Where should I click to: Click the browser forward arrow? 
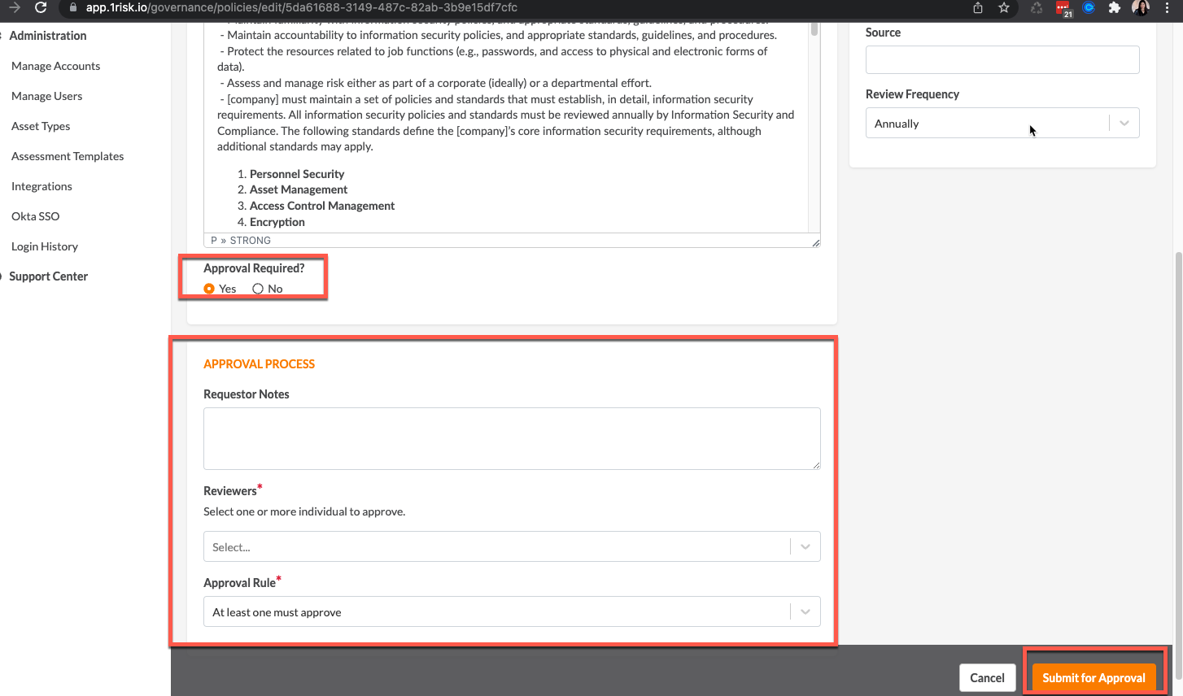tap(14, 7)
